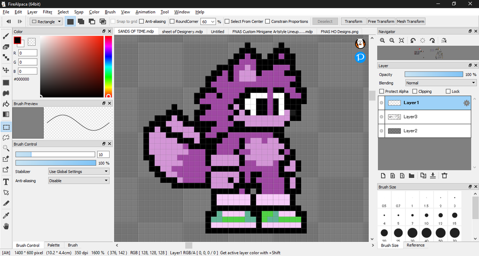Click the layer Opacity slider

434,74
